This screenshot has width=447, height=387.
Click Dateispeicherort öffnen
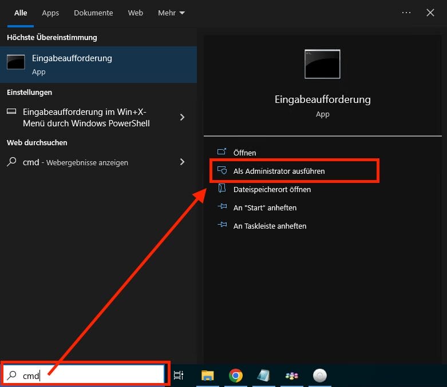click(x=272, y=189)
